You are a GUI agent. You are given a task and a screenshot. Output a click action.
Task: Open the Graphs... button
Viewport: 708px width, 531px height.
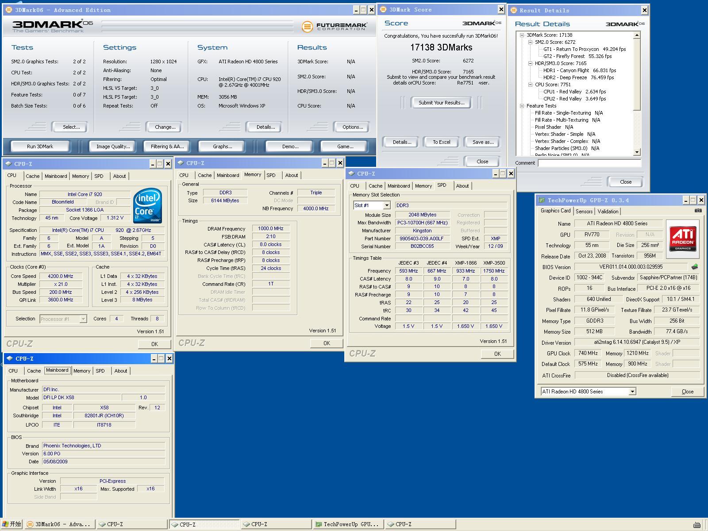click(x=222, y=146)
